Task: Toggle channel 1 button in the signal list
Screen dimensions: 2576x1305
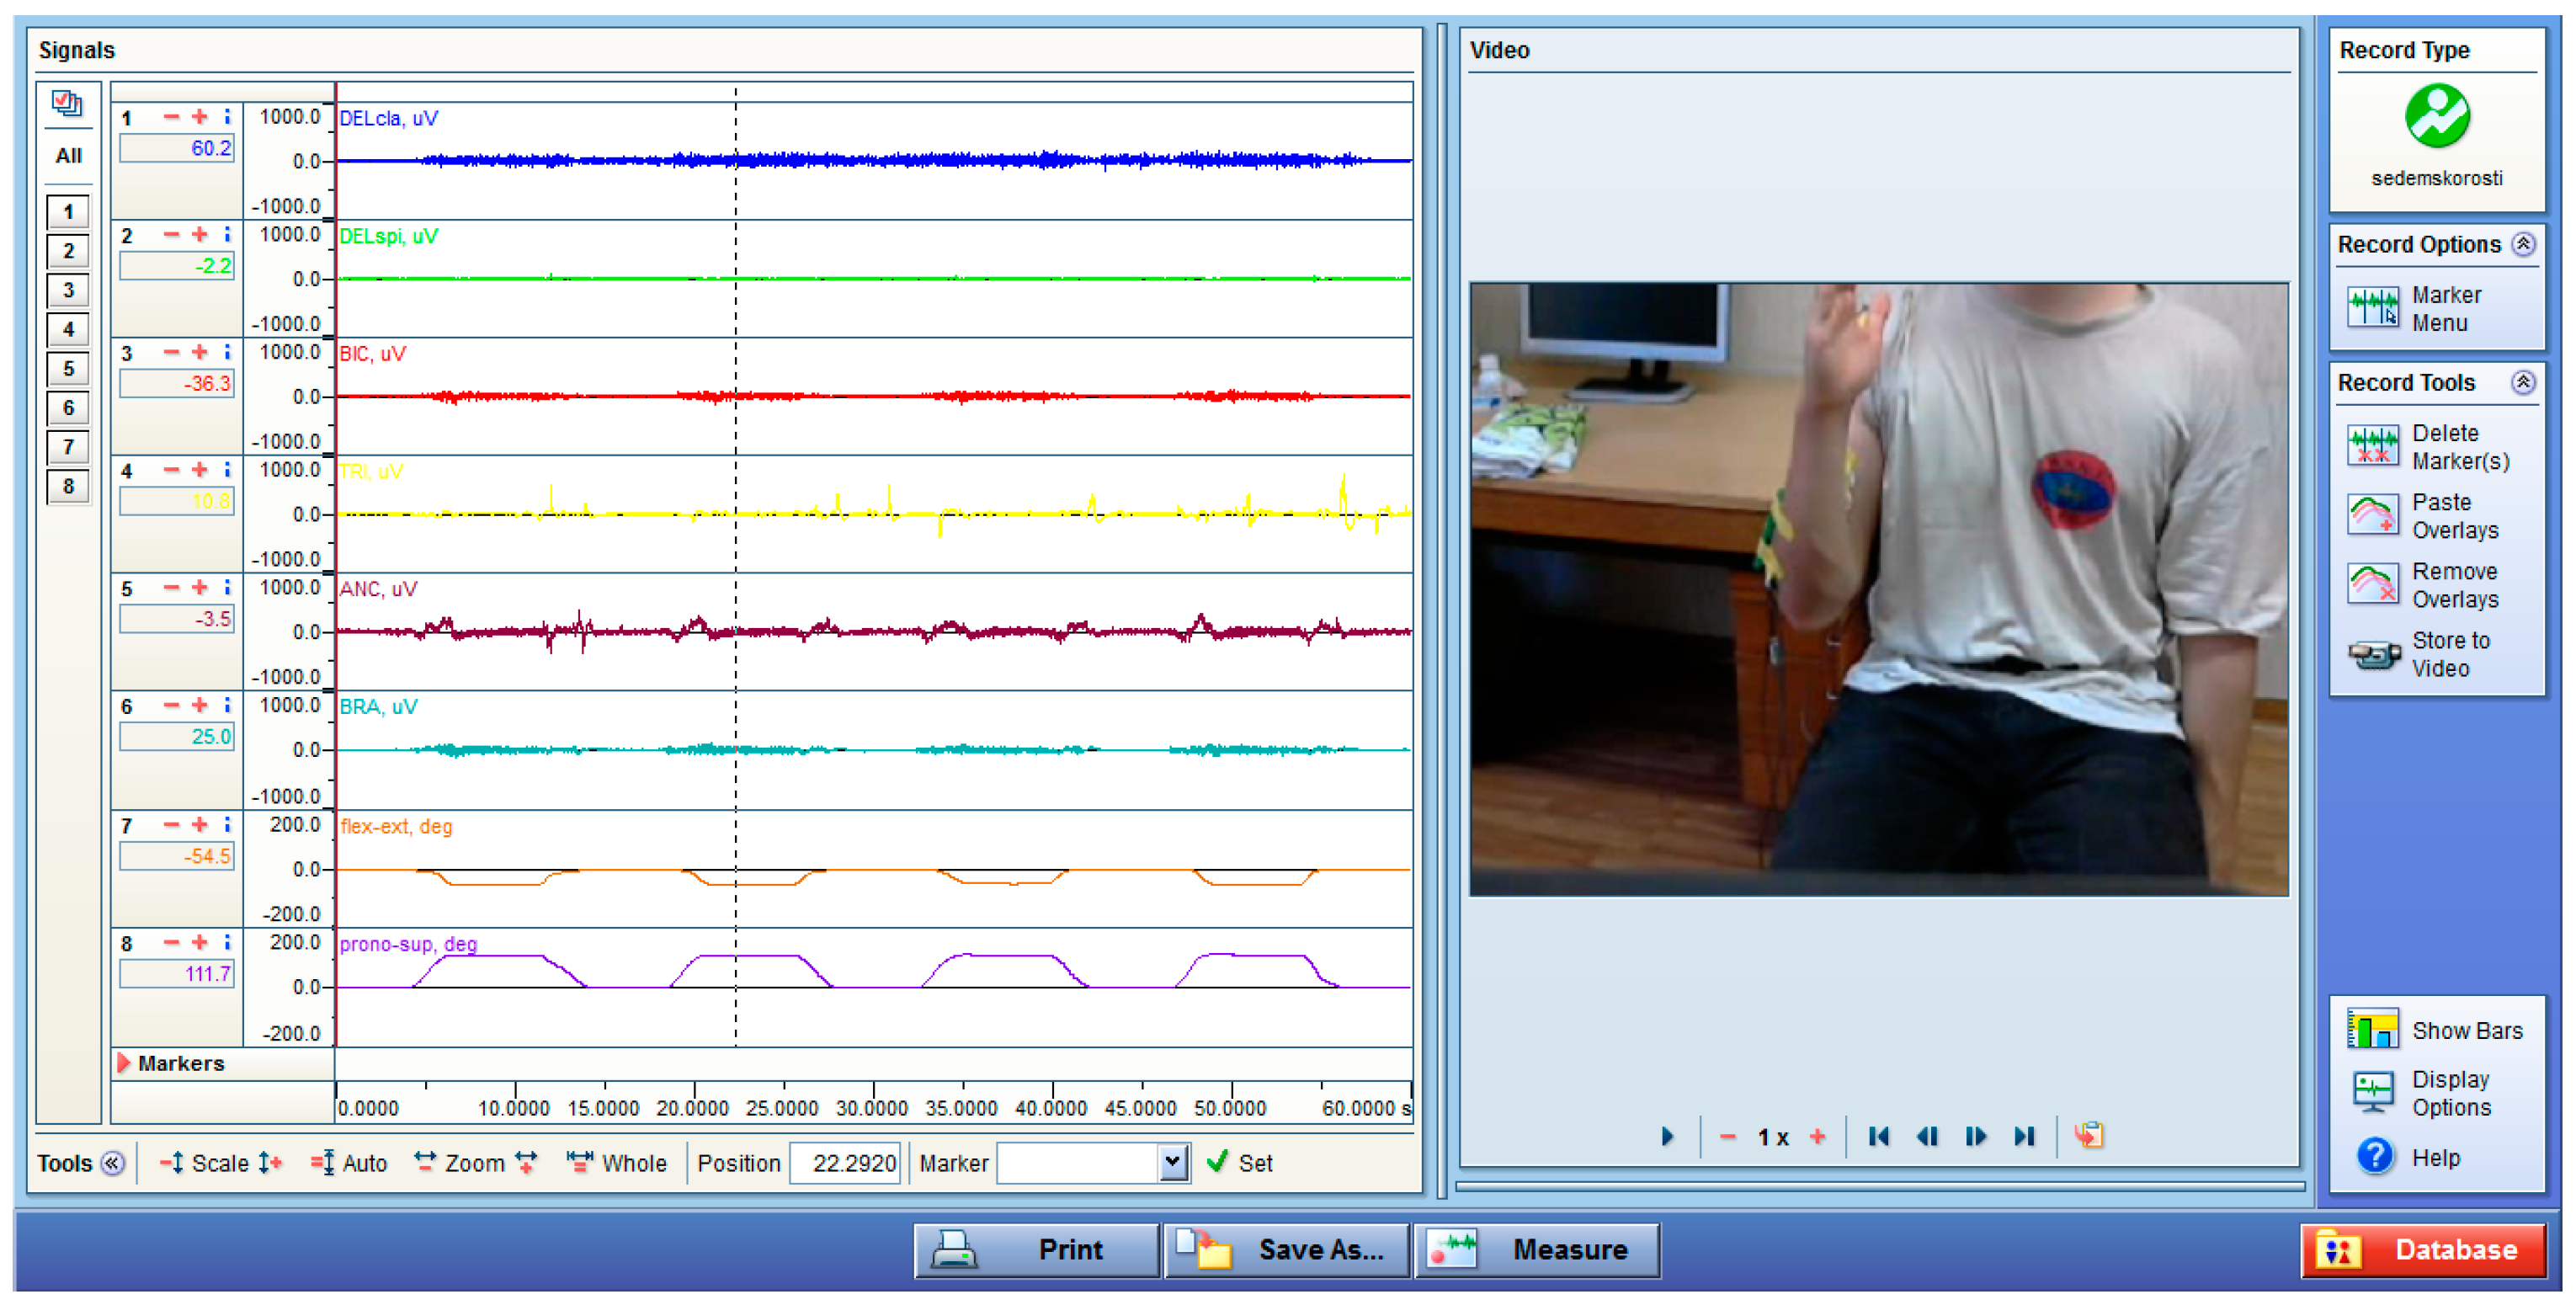Action: coord(68,212)
